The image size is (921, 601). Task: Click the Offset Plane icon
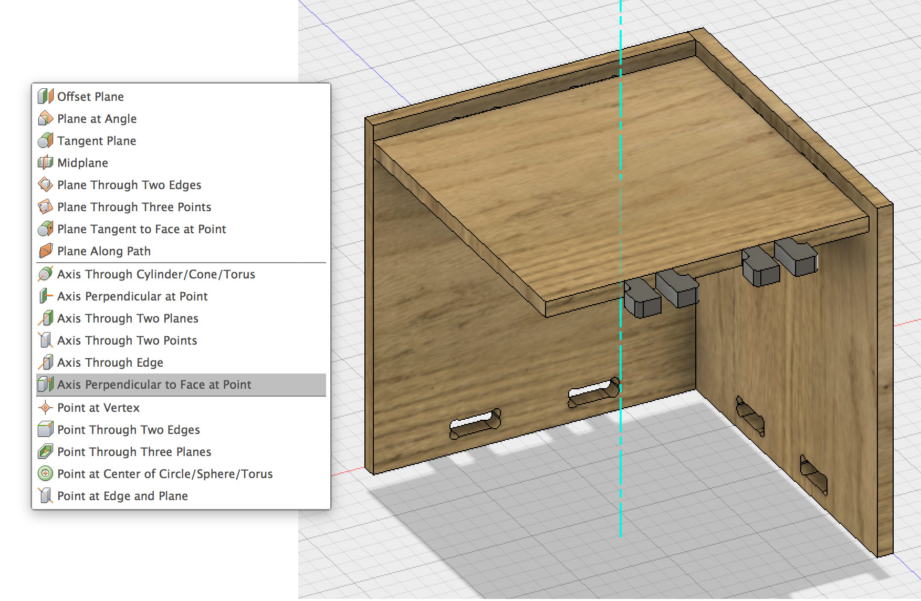pyautogui.click(x=46, y=97)
